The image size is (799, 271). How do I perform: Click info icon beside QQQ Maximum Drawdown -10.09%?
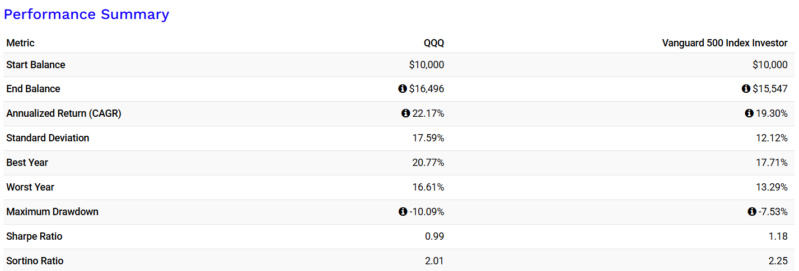coord(402,212)
